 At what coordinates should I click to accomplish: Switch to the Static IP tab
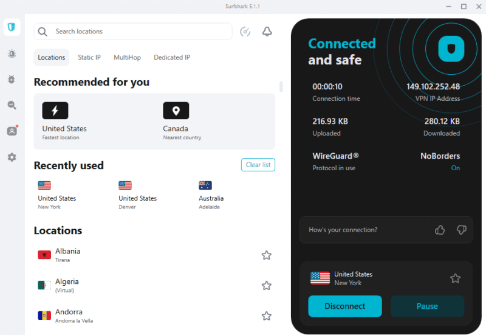(89, 57)
